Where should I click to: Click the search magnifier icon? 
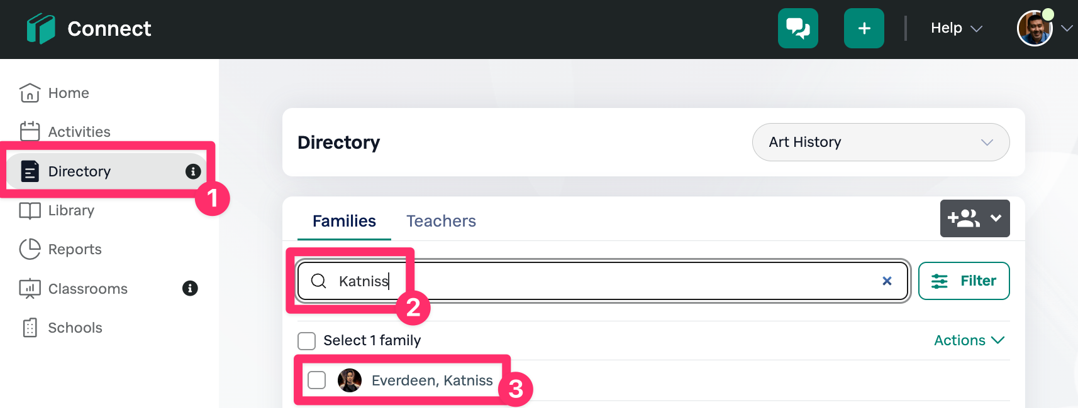(319, 281)
